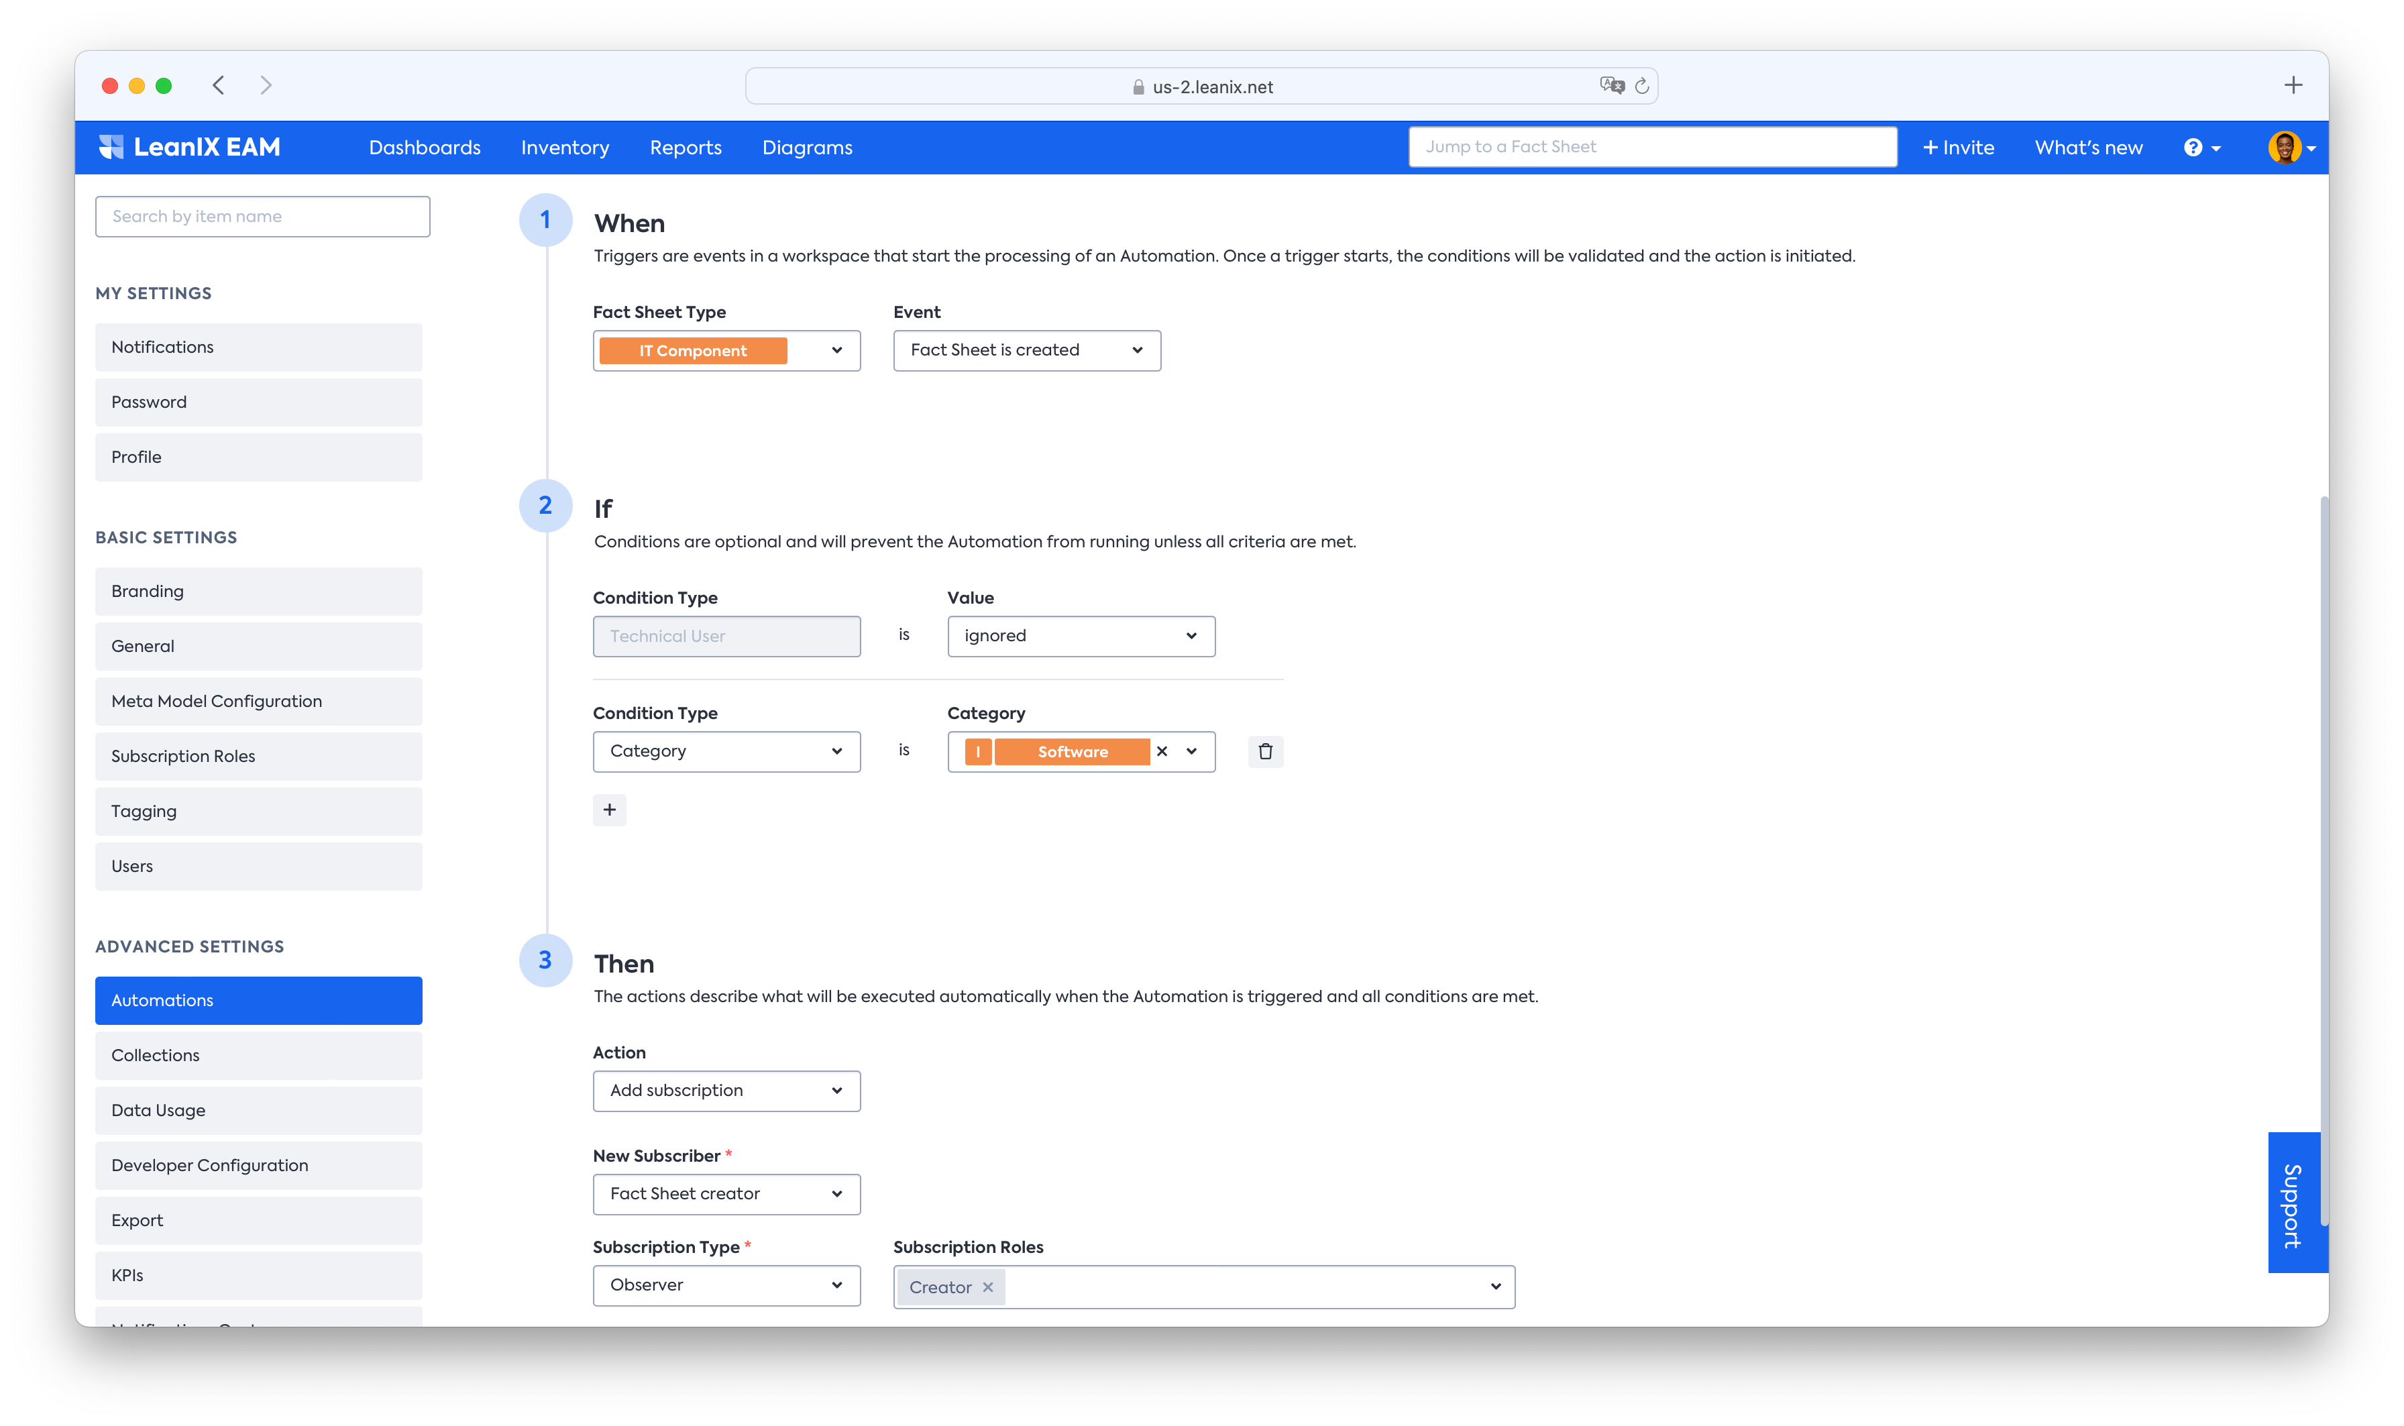Open Export settings
Image resolution: width=2404 pixels, height=1426 pixels.
(x=258, y=1220)
